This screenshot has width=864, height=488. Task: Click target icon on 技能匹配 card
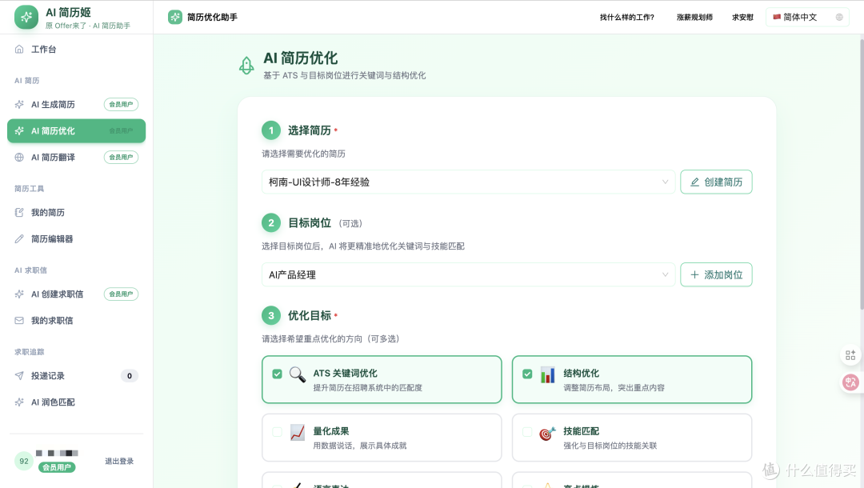[x=547, y=434]
